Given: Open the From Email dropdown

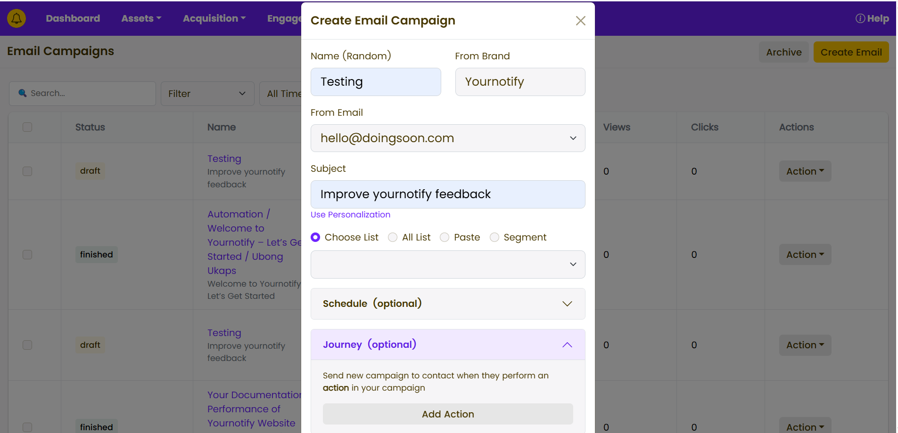Looking at the screenshot, I should (447, 138).
